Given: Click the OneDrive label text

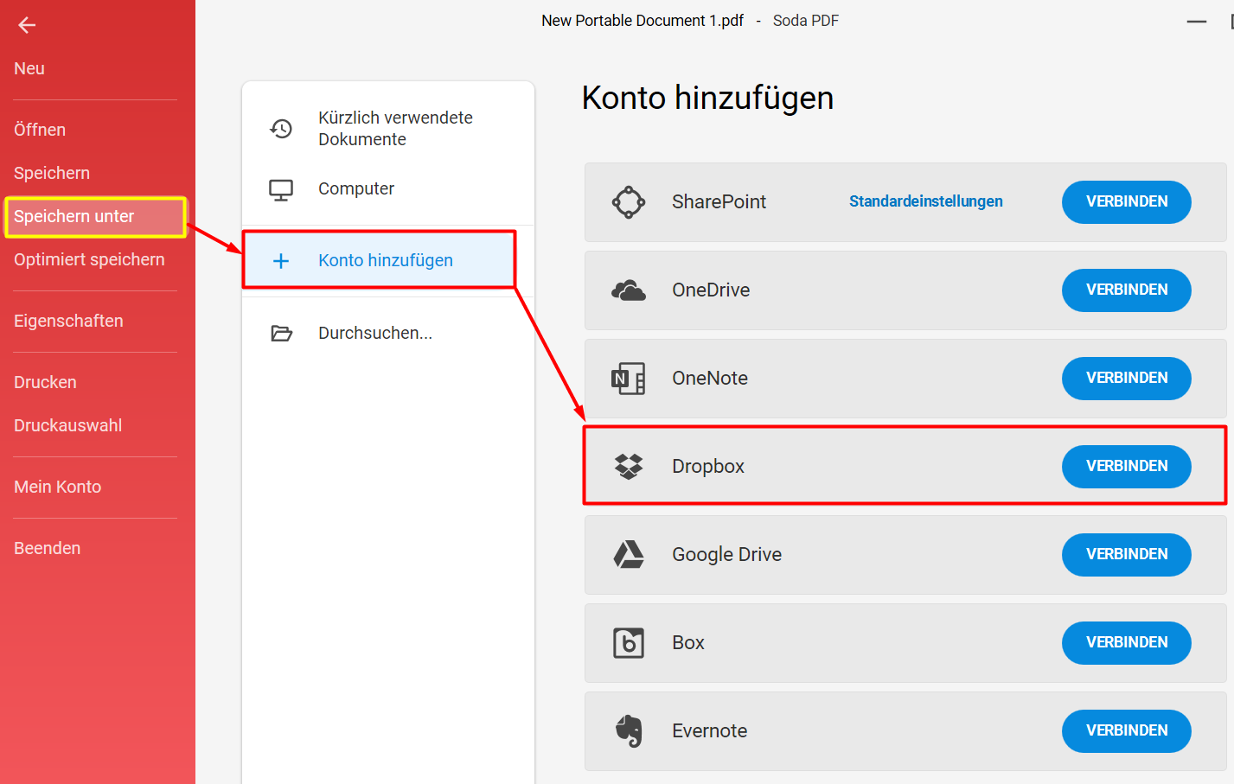Looking at the screenshot, I should pos(711,290).
